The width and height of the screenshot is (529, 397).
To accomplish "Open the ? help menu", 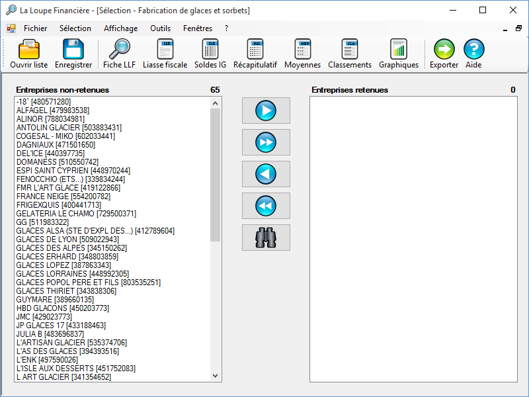I will click(226, 28).
